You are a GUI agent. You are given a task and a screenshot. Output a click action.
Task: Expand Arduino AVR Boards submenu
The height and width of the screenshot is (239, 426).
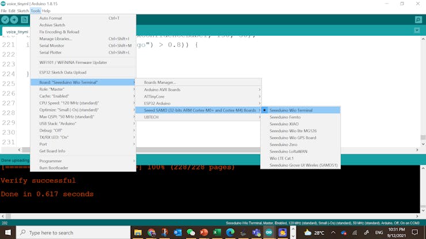coord(199,90)
